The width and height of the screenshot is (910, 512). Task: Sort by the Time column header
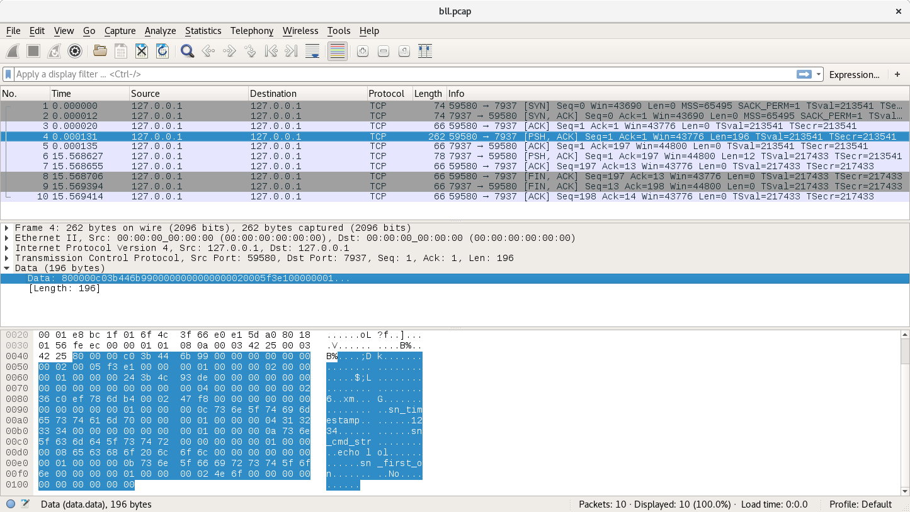point(89,93)
